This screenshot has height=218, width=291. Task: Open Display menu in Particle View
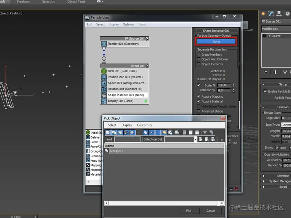[x=113, y=24]
